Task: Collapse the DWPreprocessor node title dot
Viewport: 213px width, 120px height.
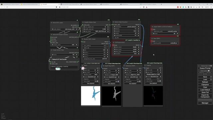Action: [113, 42]
